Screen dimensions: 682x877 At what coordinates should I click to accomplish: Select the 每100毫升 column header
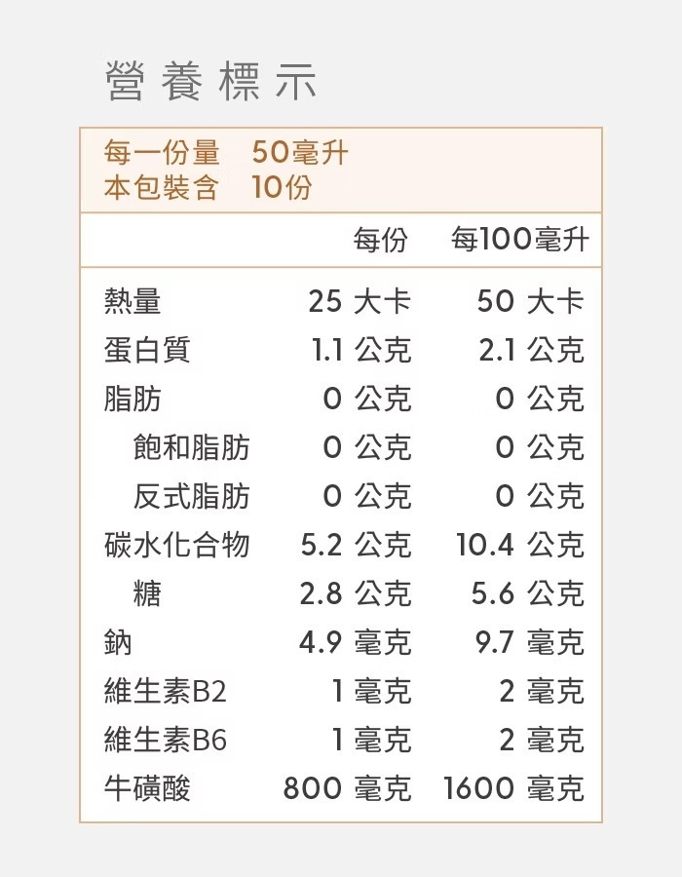coord(520,240)
